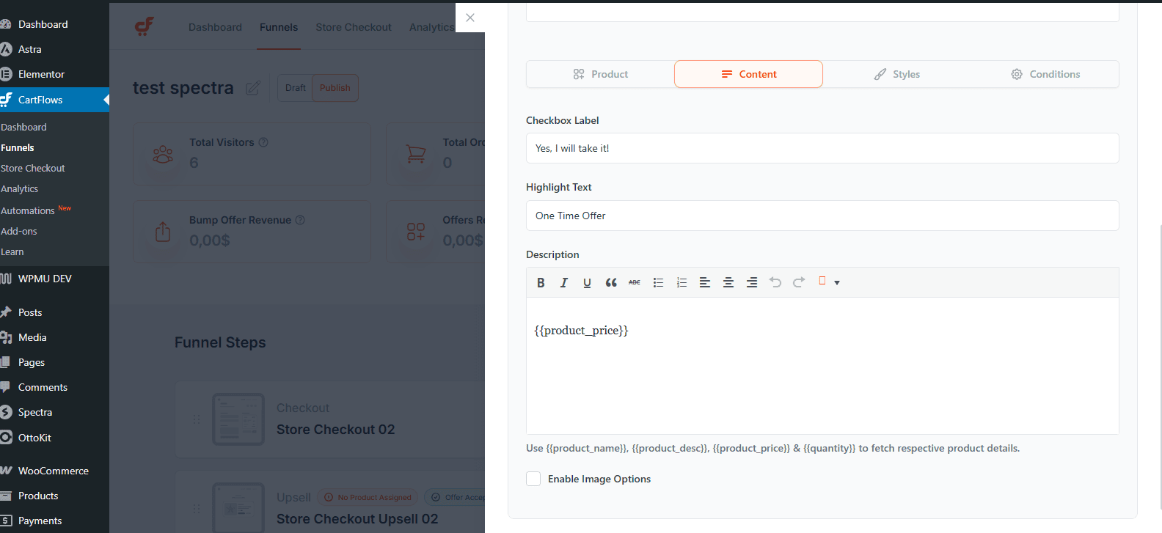Viewport: 1162px width, 533px height.
Task: Click inside Description text area
Action: (x=822, y=365)
